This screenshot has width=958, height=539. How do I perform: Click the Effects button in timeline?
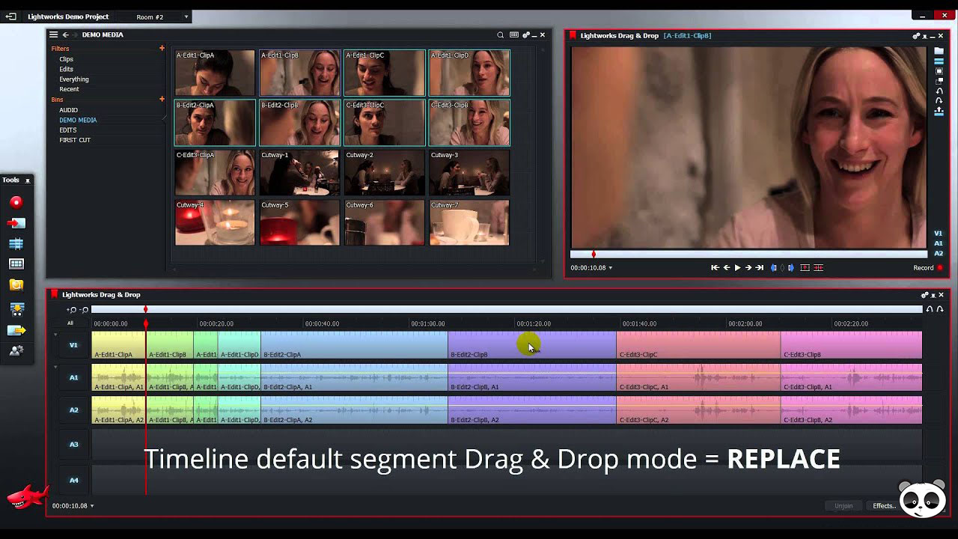[884, 506]
